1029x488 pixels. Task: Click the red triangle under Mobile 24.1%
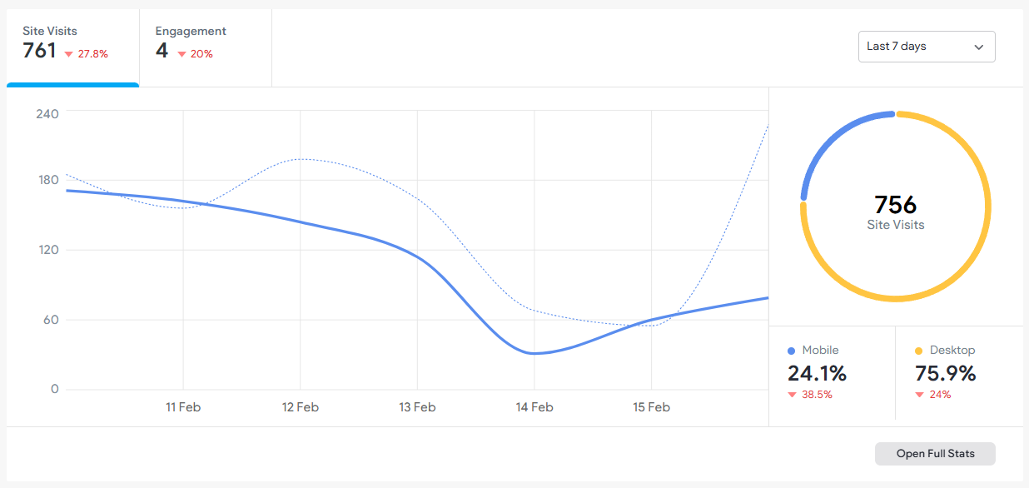[x=793, y=394]
